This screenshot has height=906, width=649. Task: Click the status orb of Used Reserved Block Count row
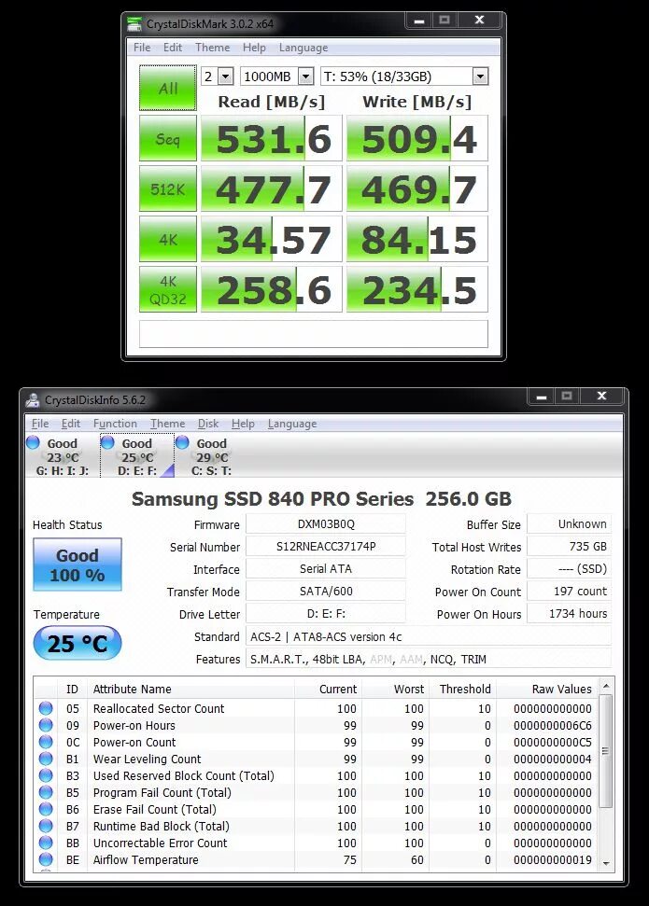click(x=46, y=775)
